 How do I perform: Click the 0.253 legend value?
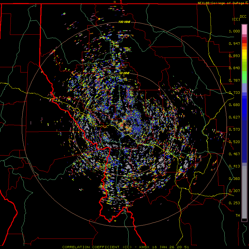234,203
